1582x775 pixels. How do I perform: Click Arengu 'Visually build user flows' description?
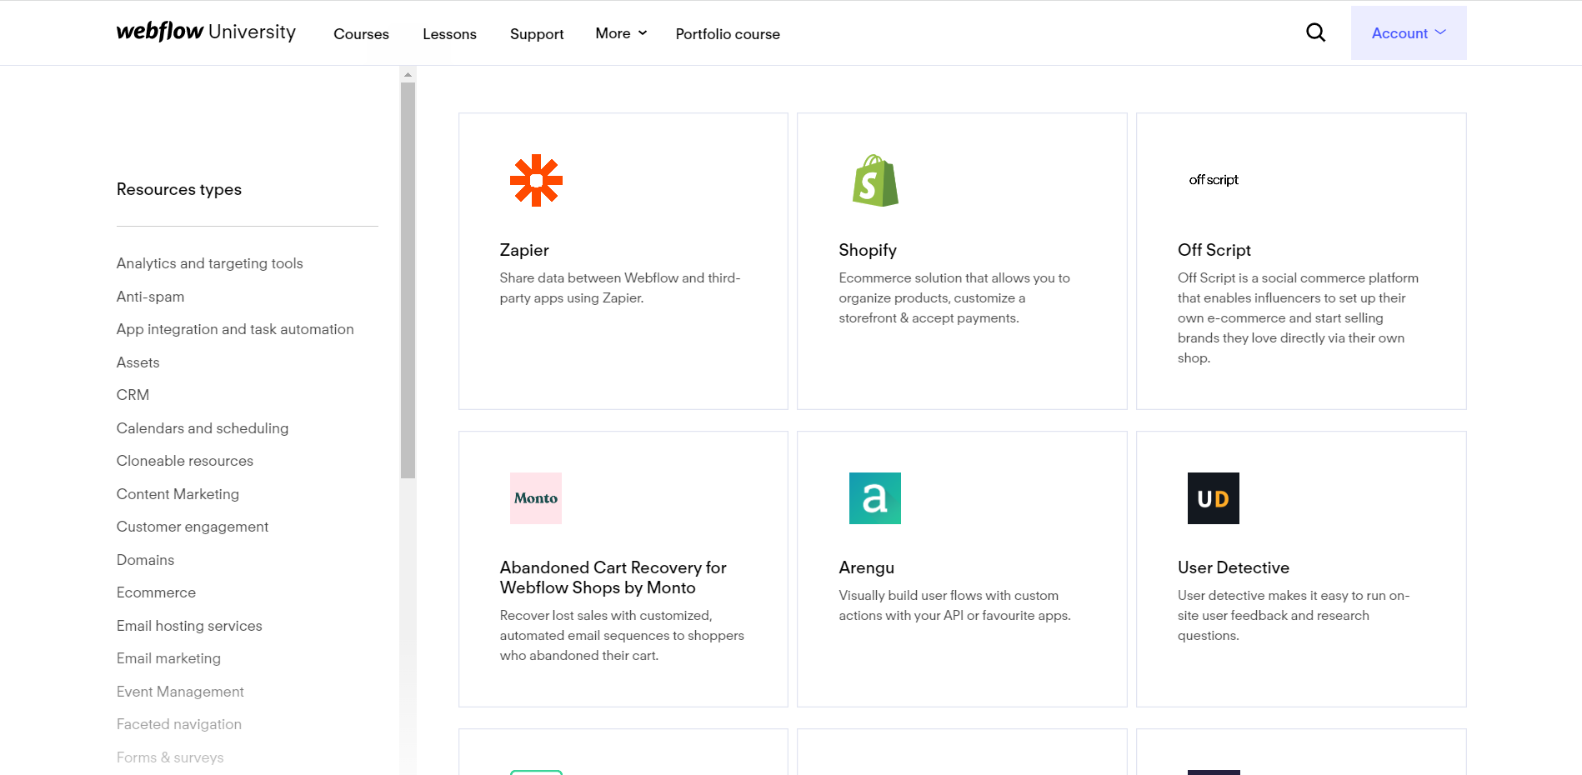click(954, 606)
